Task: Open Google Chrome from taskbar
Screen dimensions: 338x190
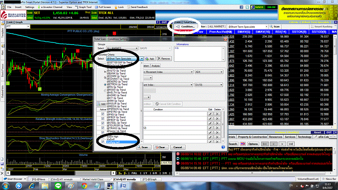Action: point(84,186)
